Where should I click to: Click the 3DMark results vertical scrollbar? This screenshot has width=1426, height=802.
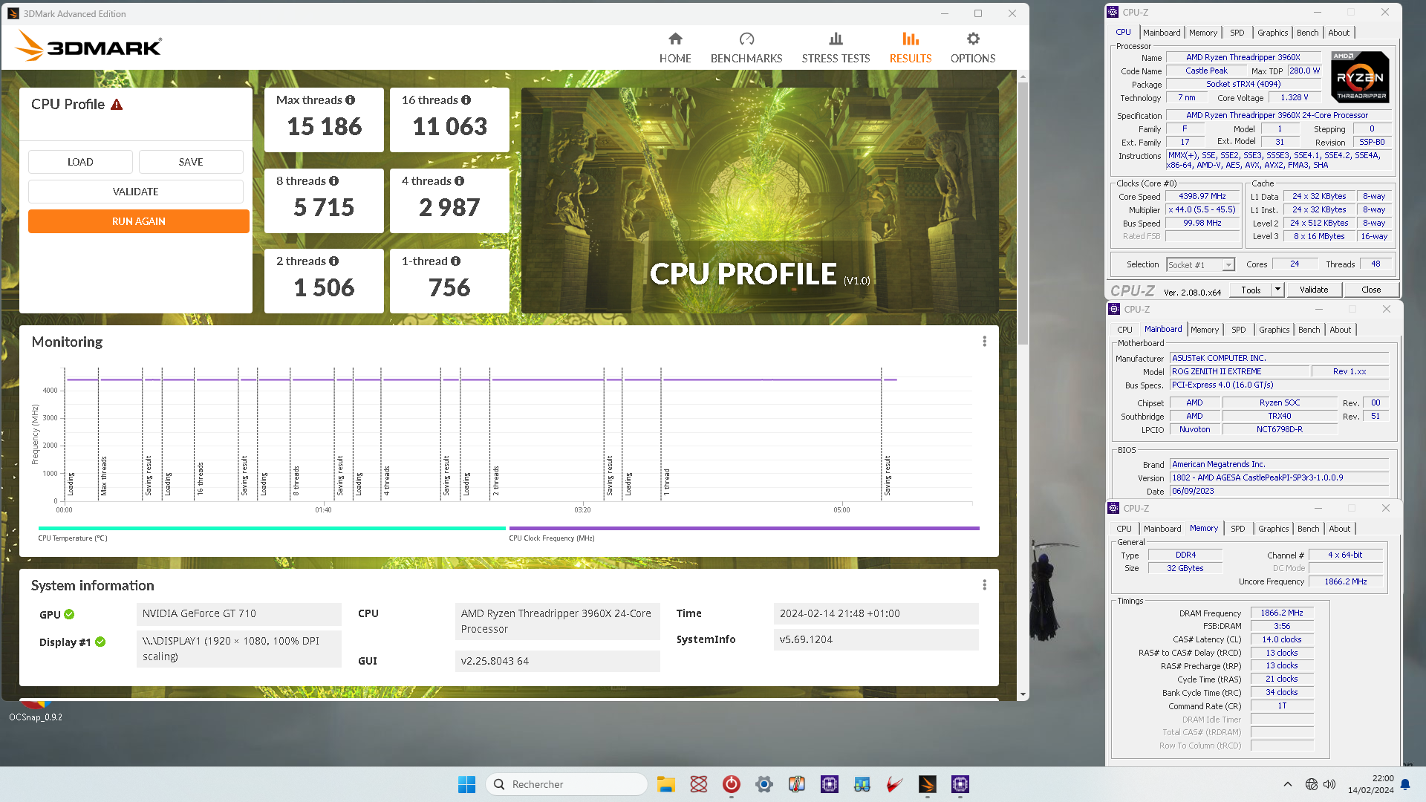click(x=1023, y=213)
